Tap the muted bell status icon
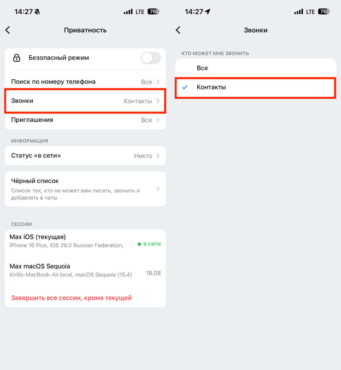Screen dimensions: 341x370 [x=37, y=12]
